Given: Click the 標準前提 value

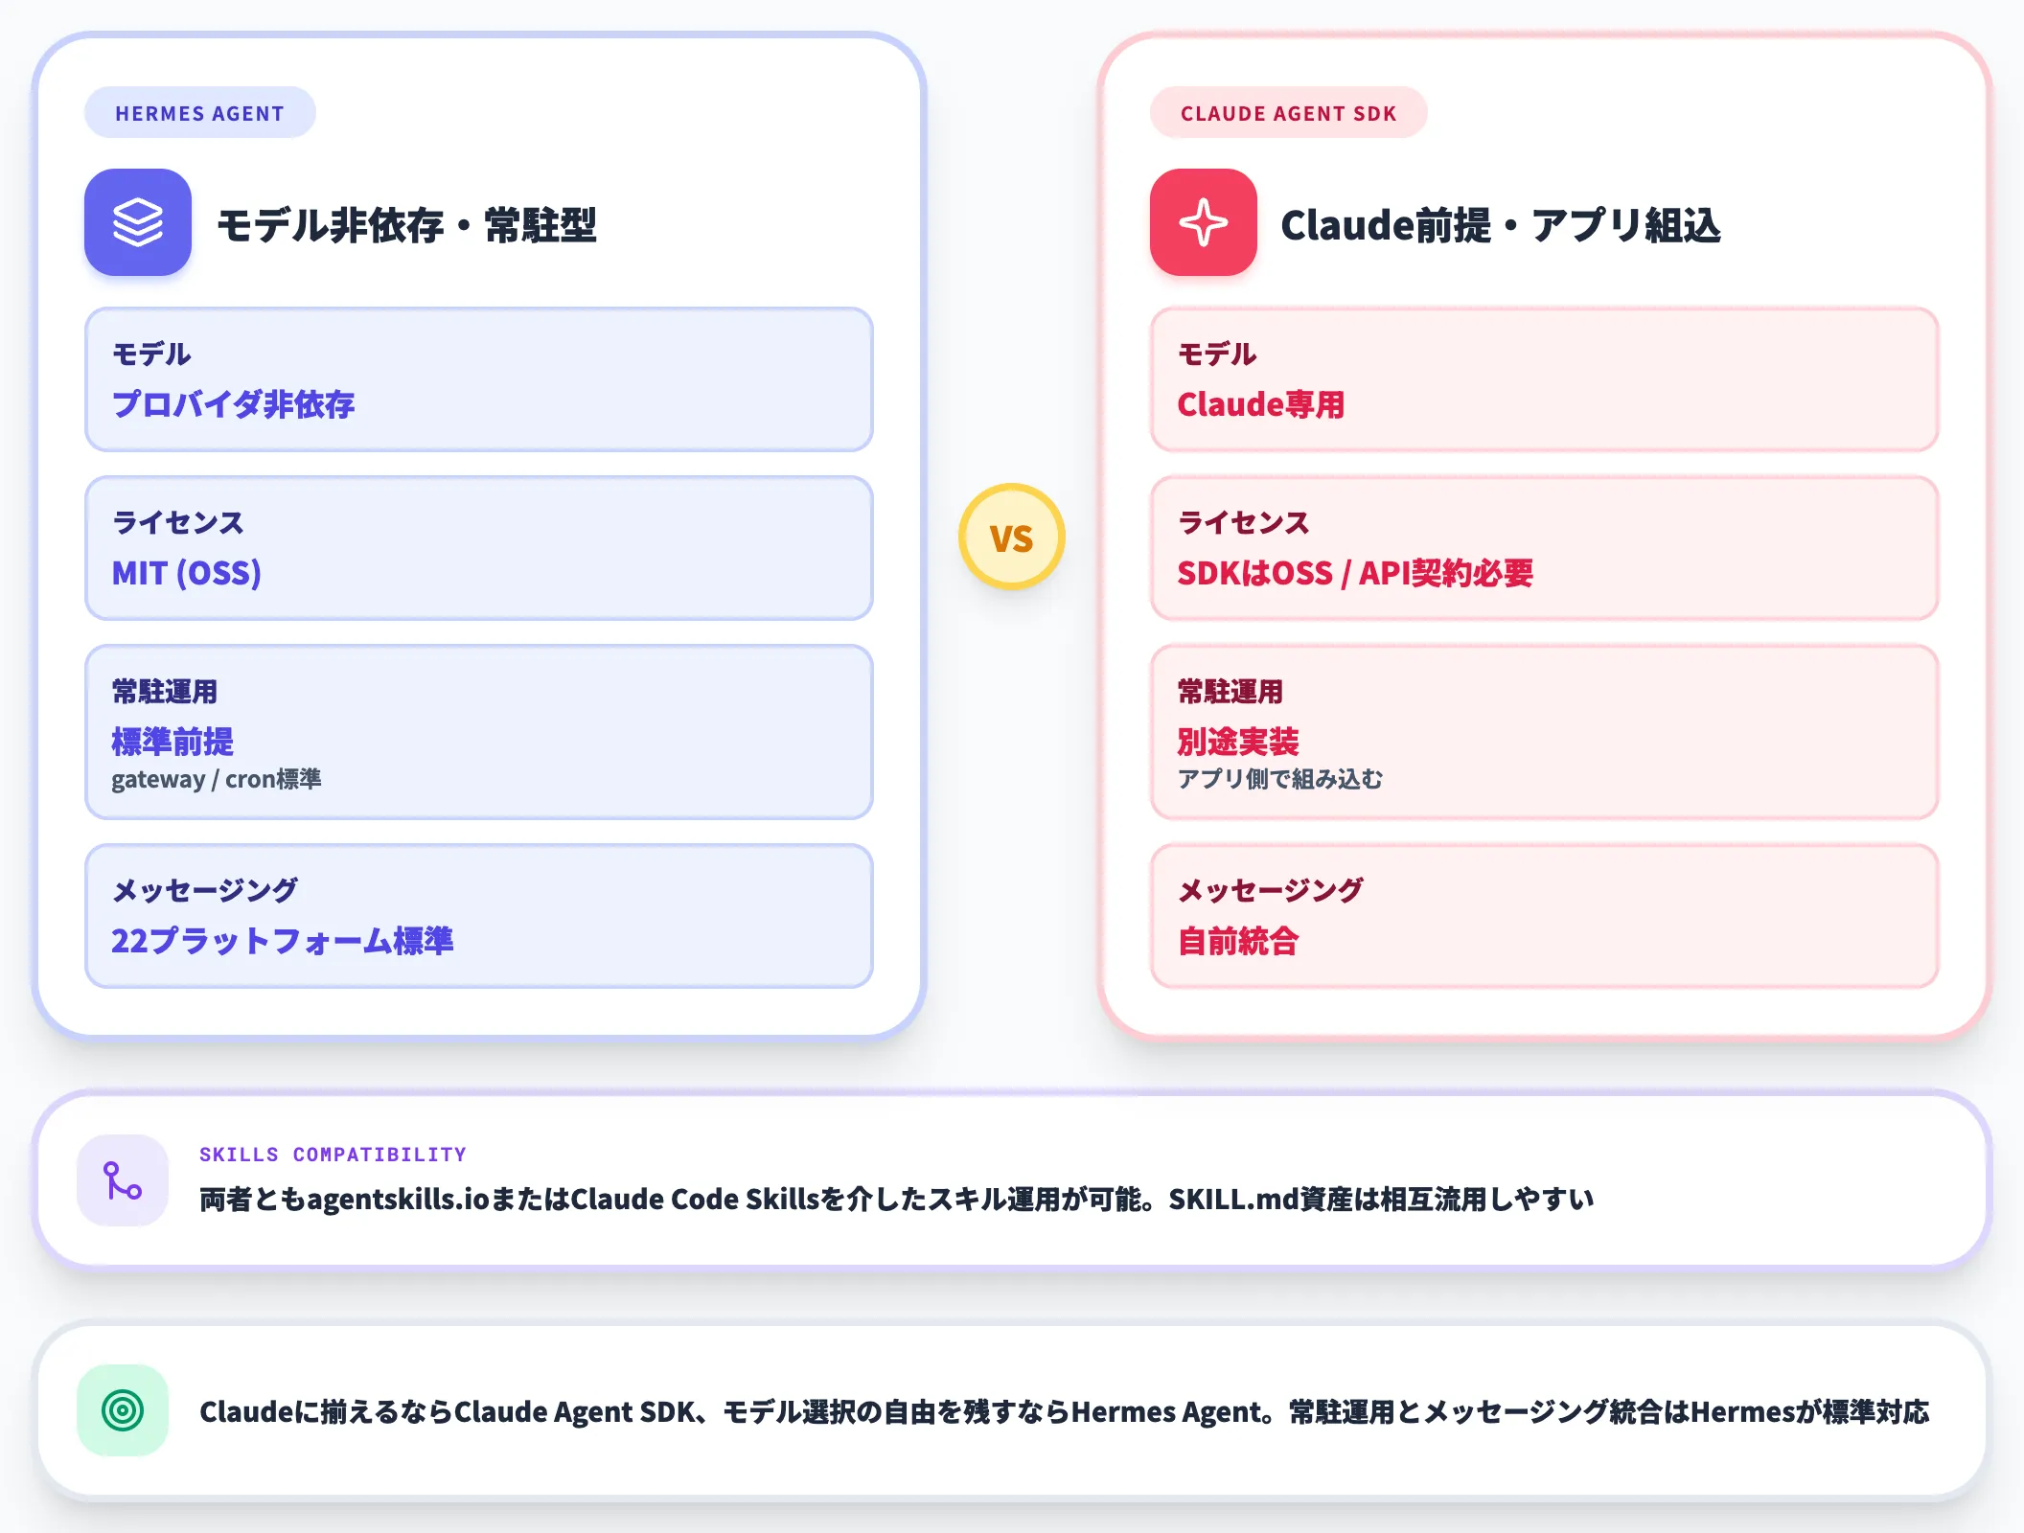Looking at the screenshot, I should [x=172, y=741].
